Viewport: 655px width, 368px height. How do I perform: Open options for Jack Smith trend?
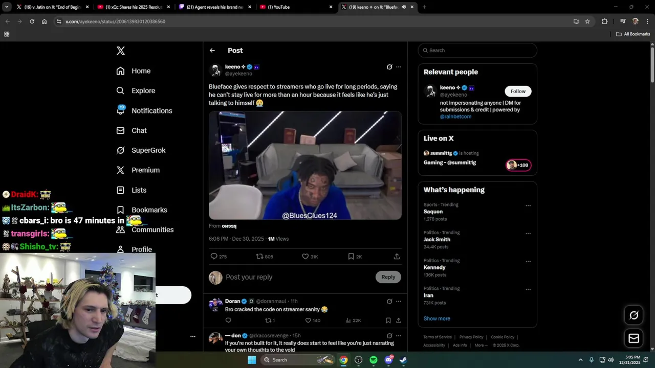(x=528, y=234)
